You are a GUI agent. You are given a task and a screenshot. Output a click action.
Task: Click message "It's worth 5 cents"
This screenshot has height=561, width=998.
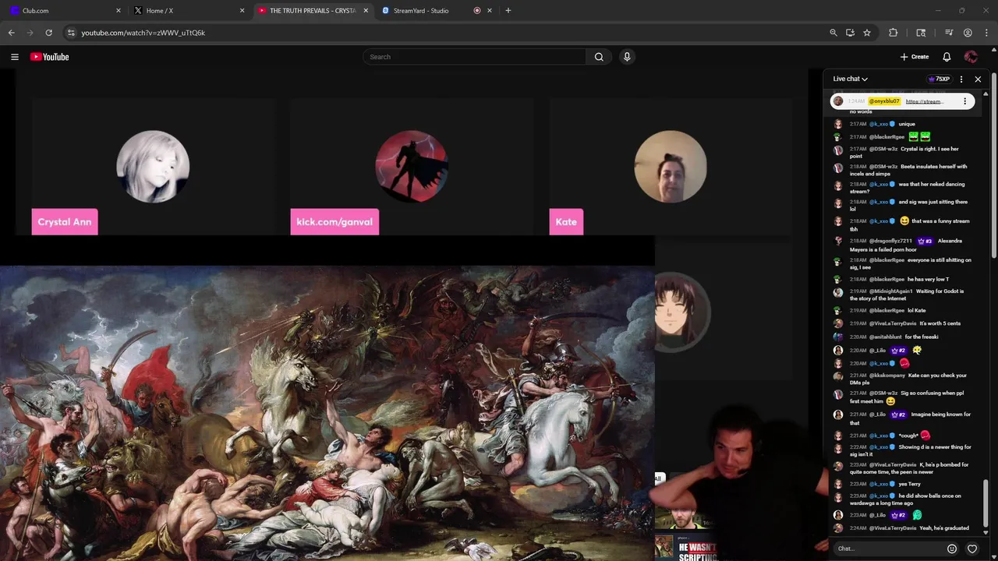940,323
